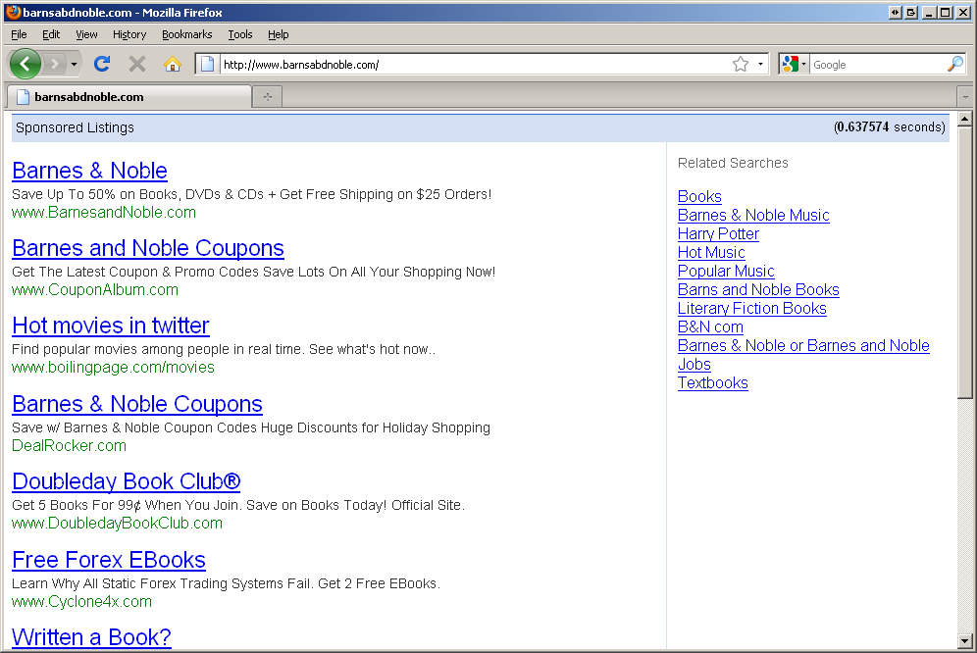Open the Harry Potter related search
The height and width of the screenshot is (653, 977).
coord(718,233)
